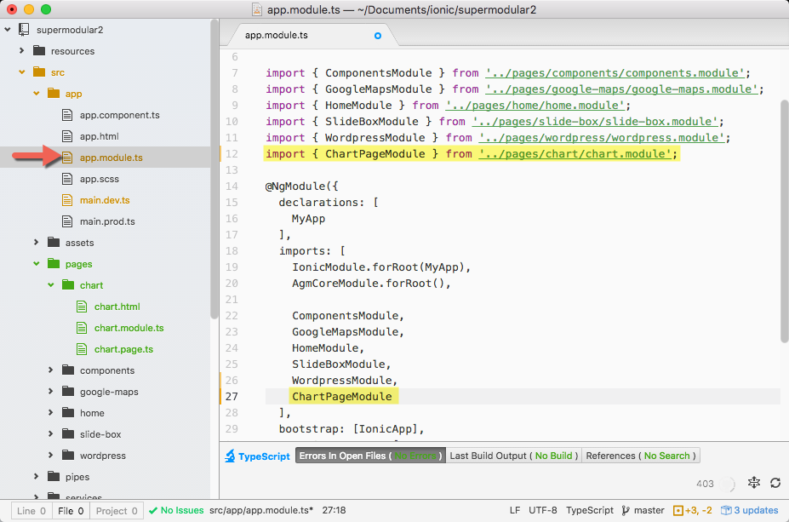This screenshot has width=789, height=522.
Task: Click the TypeScript label in bottom panel
Action: click(x=264, y=456)
